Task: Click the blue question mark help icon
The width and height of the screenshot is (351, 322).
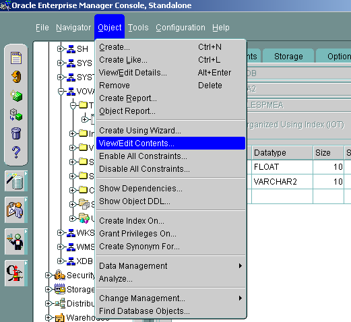Action: (x=16, y=152)
